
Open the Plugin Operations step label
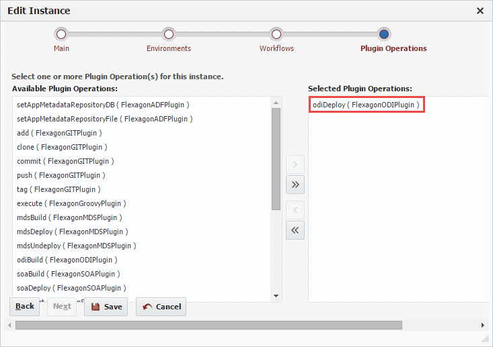393,48
